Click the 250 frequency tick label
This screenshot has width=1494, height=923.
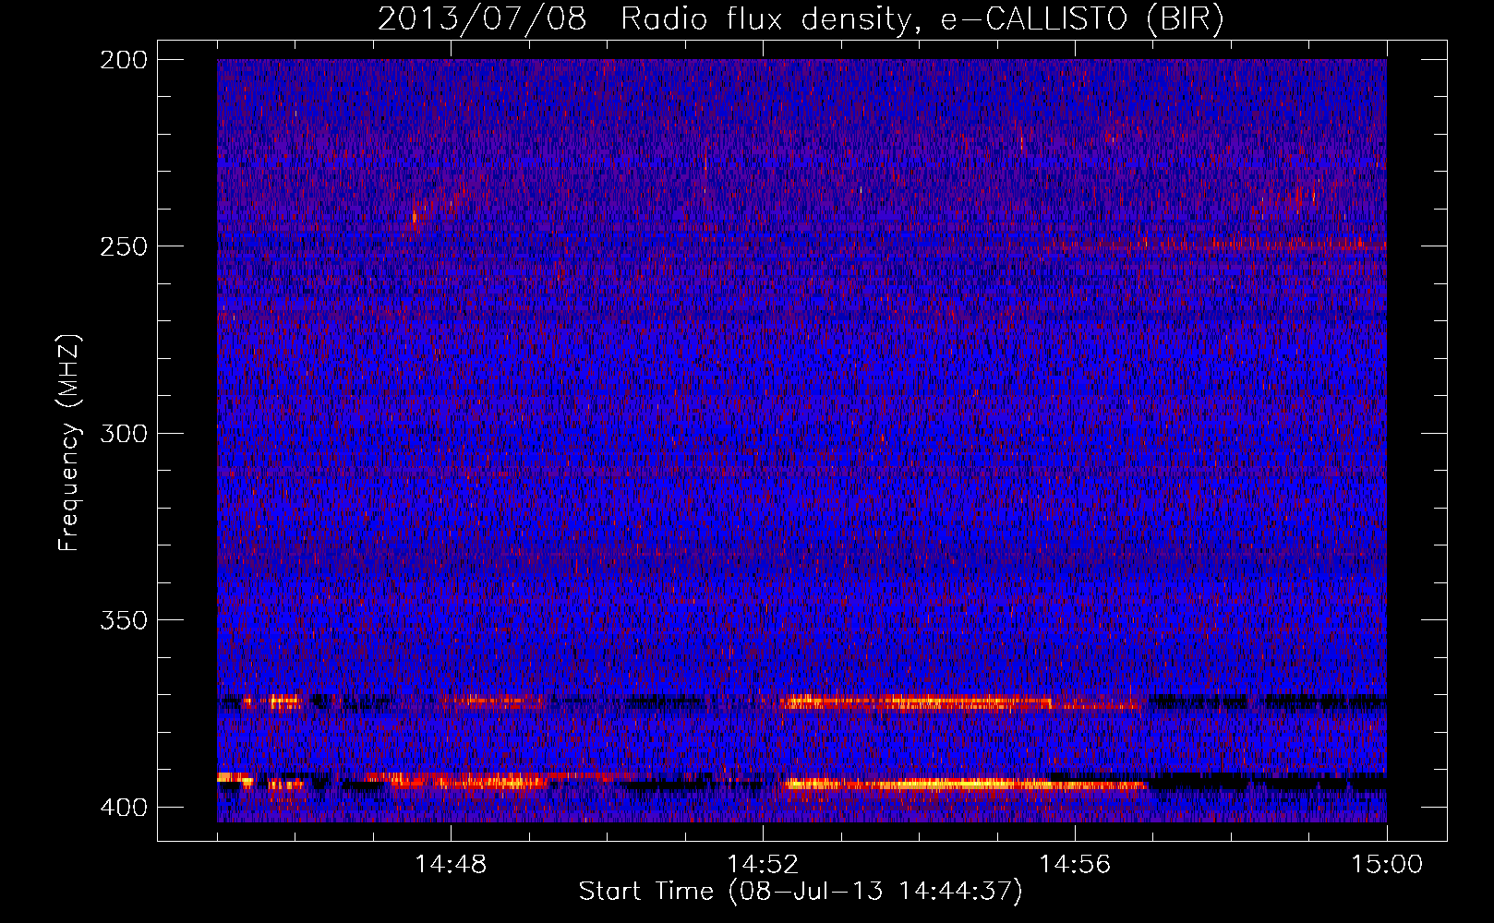[x=124, y=246]
